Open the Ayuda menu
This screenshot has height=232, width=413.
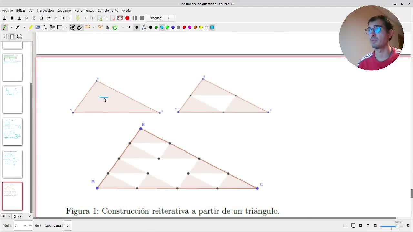tap(126, 10)
